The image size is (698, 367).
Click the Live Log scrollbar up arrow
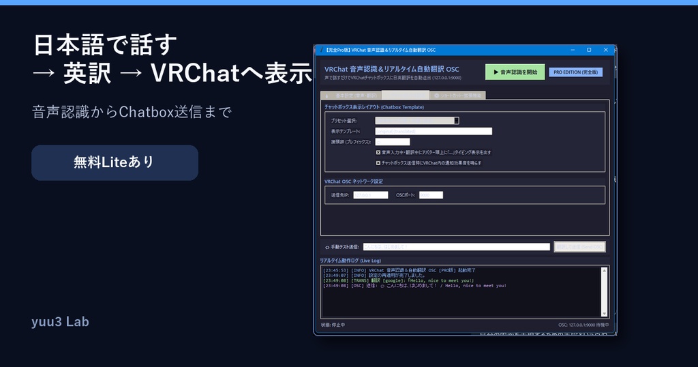point(604,270)
